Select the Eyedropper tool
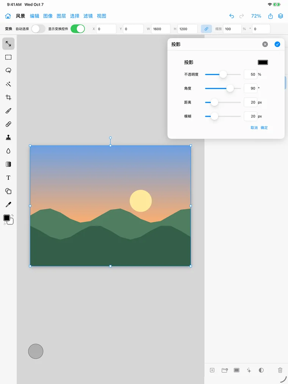 (8, 204)
